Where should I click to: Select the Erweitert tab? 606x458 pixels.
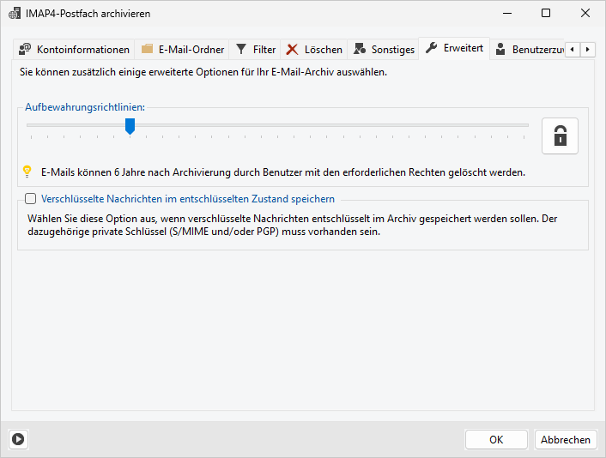click(x=454, y=49)
